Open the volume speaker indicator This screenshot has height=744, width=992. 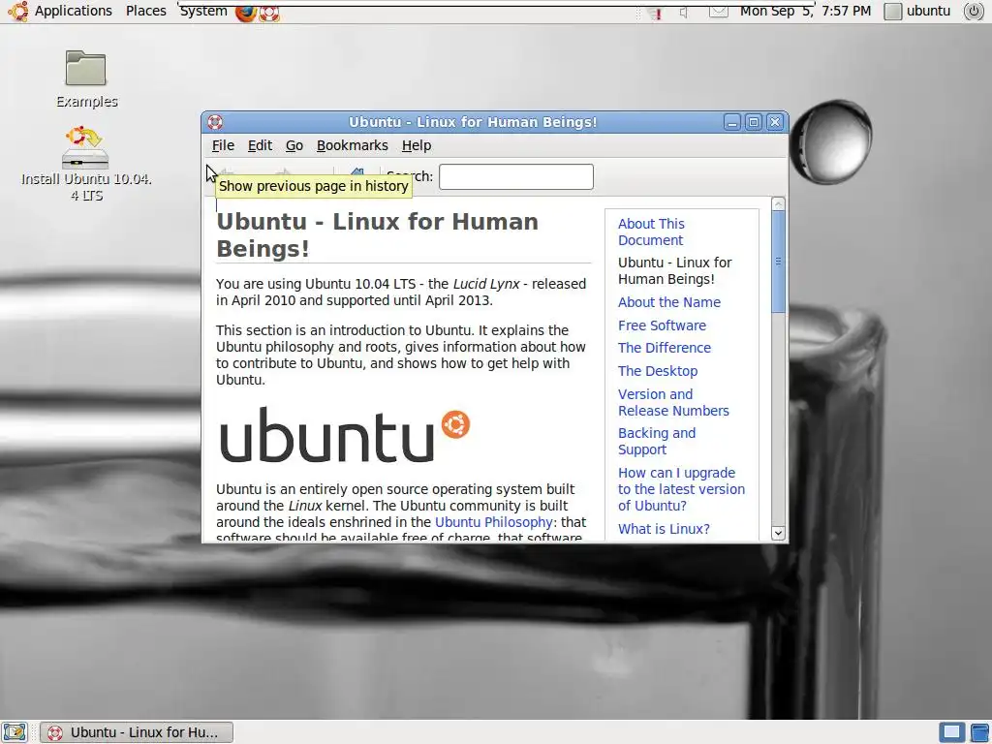[685, 12]
